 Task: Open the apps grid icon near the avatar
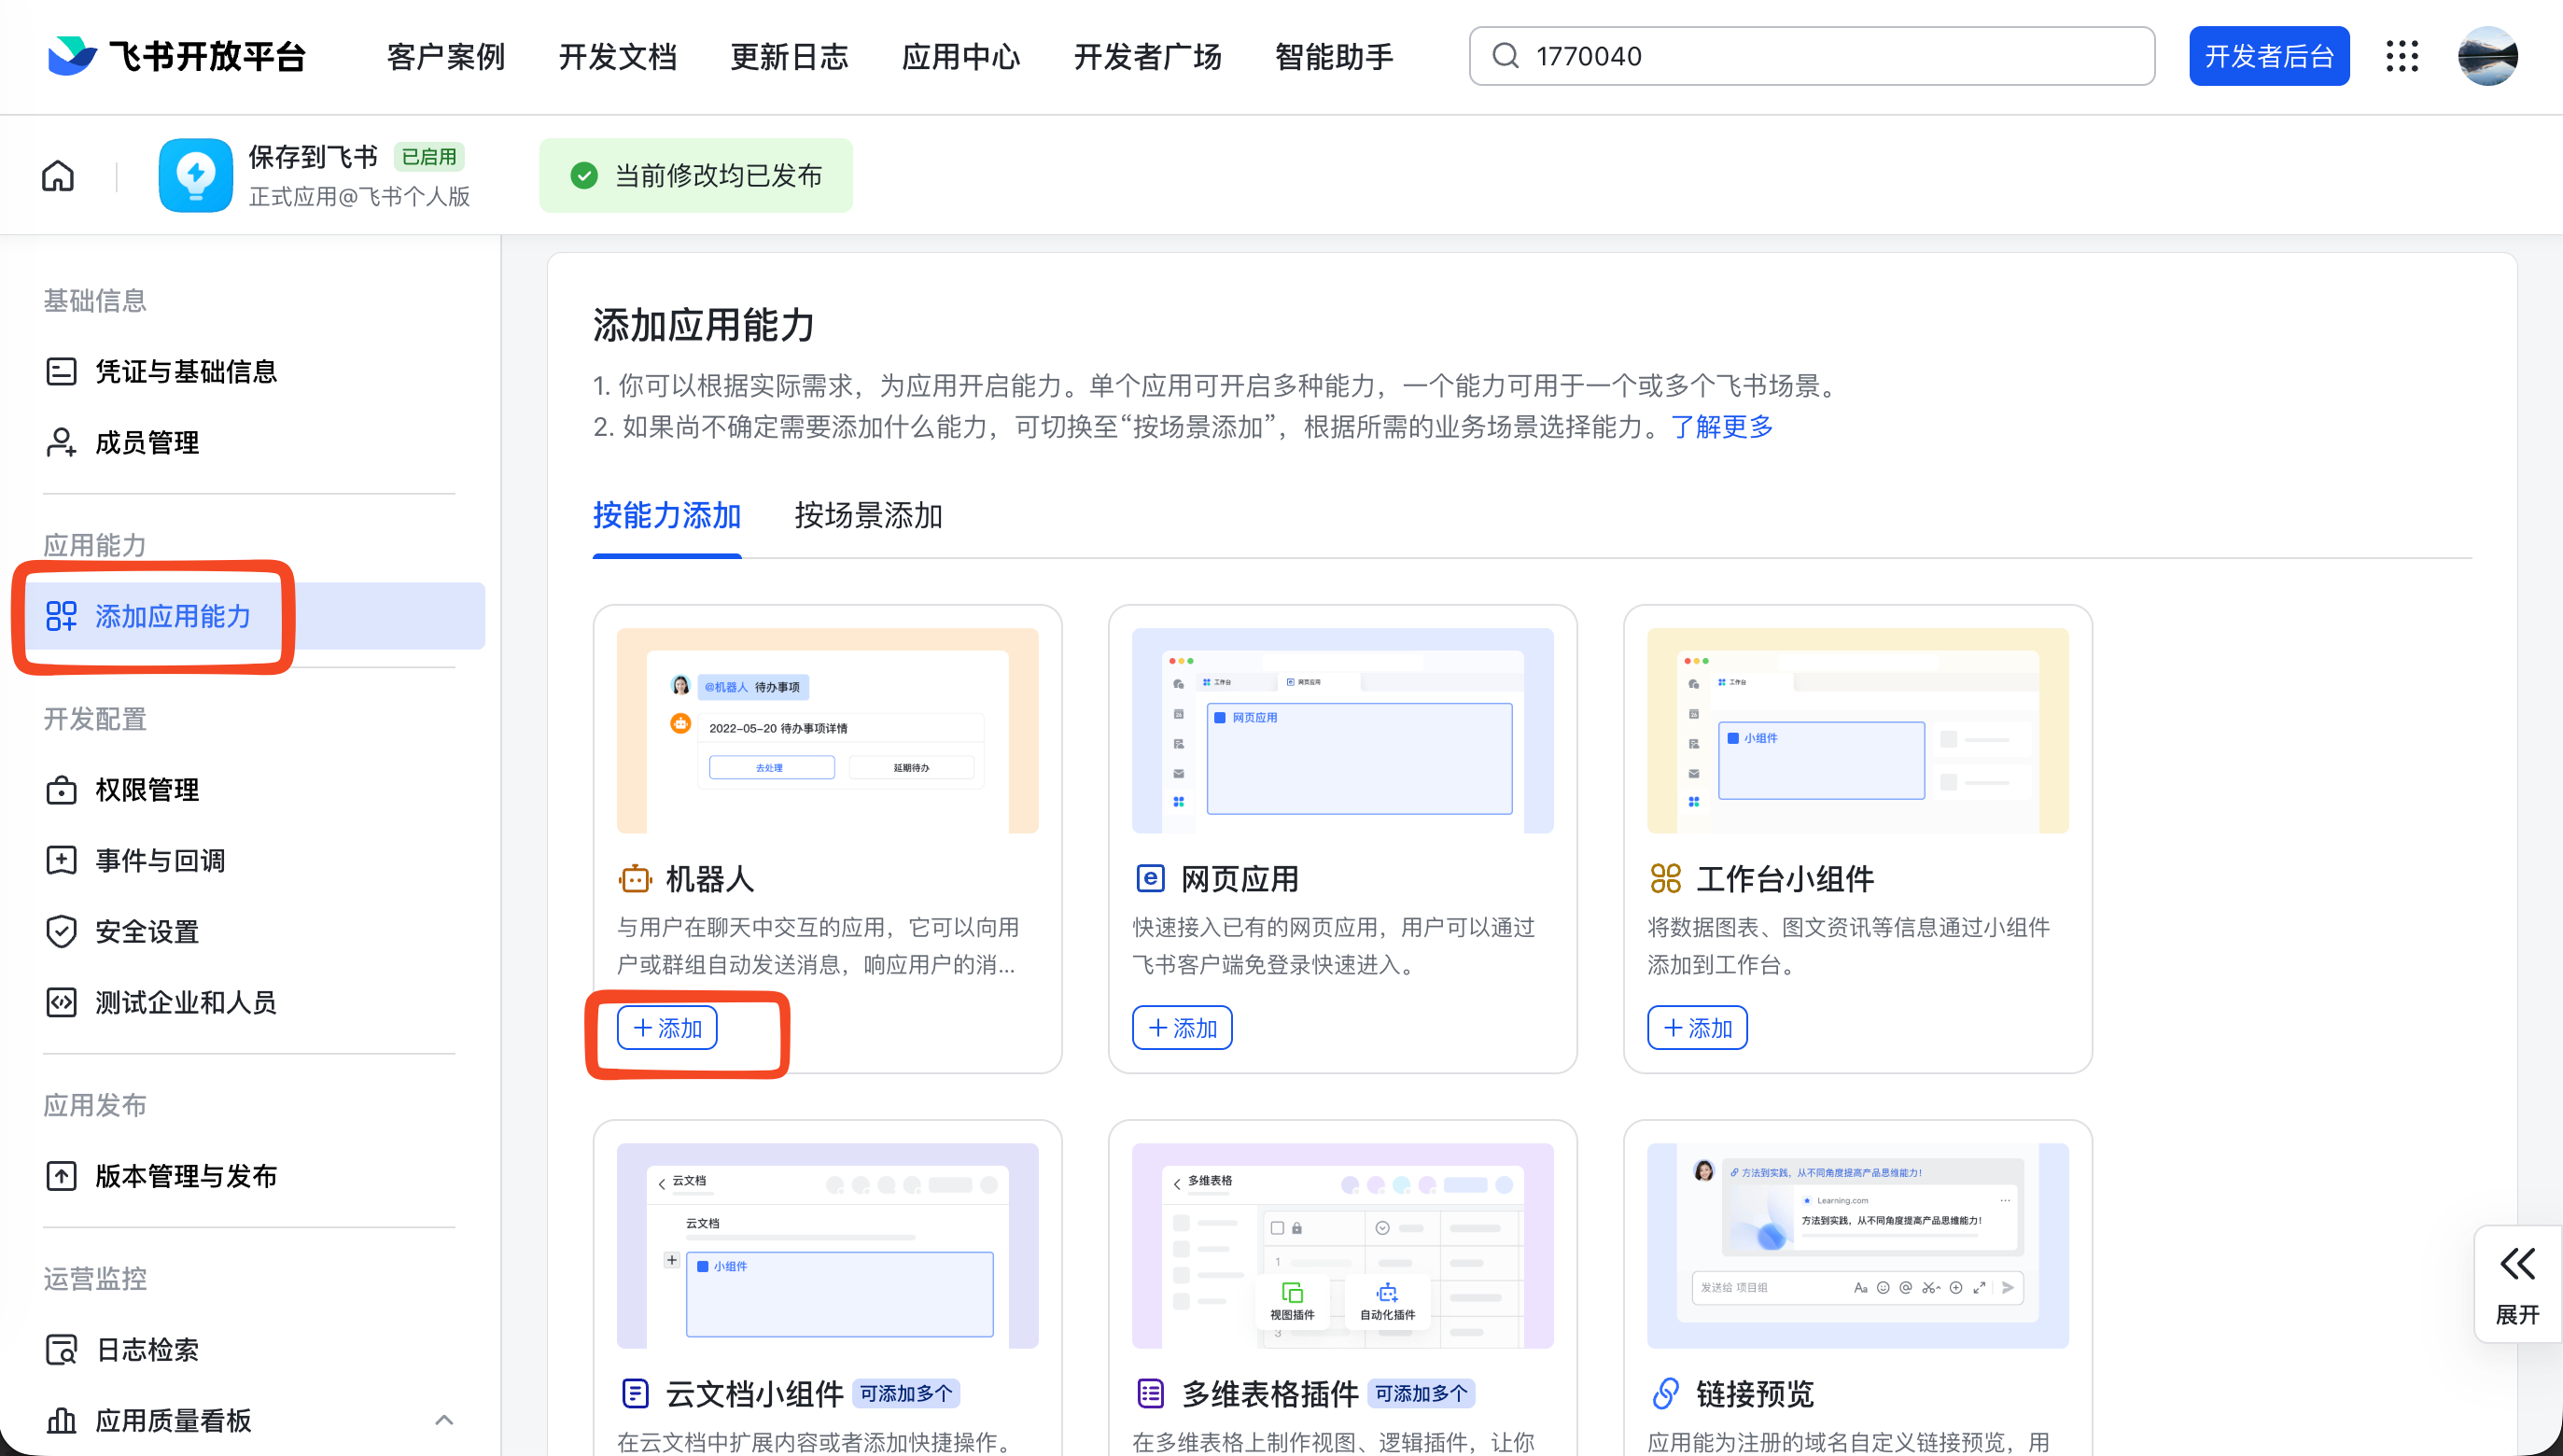pos(2403,56)
